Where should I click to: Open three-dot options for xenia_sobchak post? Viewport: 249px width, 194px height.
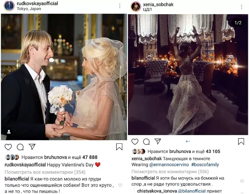(x=241, y=7)
